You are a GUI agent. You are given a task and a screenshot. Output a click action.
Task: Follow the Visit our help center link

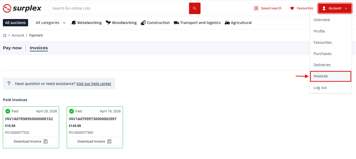(x=94, y=84)
